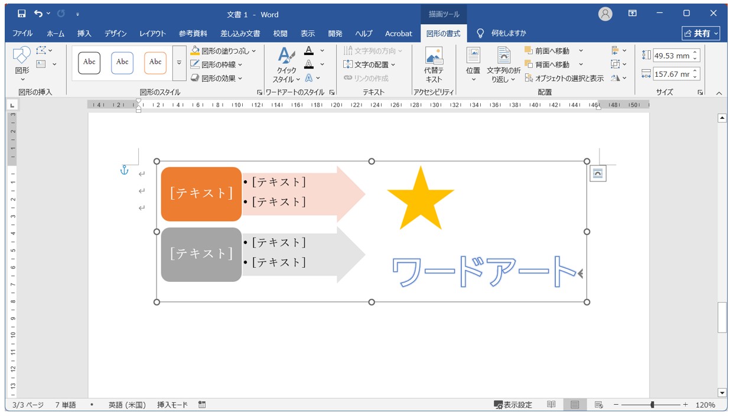Open the 位置 position menu
The image size is (733, 416).
[x=473, y=65]
